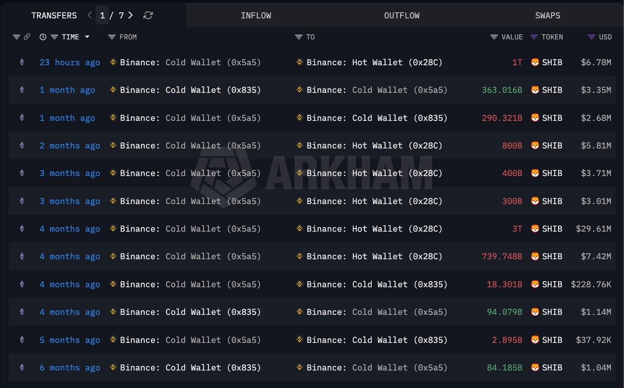Open the SWAPS tab
The width and height of the screenshot is (624, 388).
[x=547, y=15]
